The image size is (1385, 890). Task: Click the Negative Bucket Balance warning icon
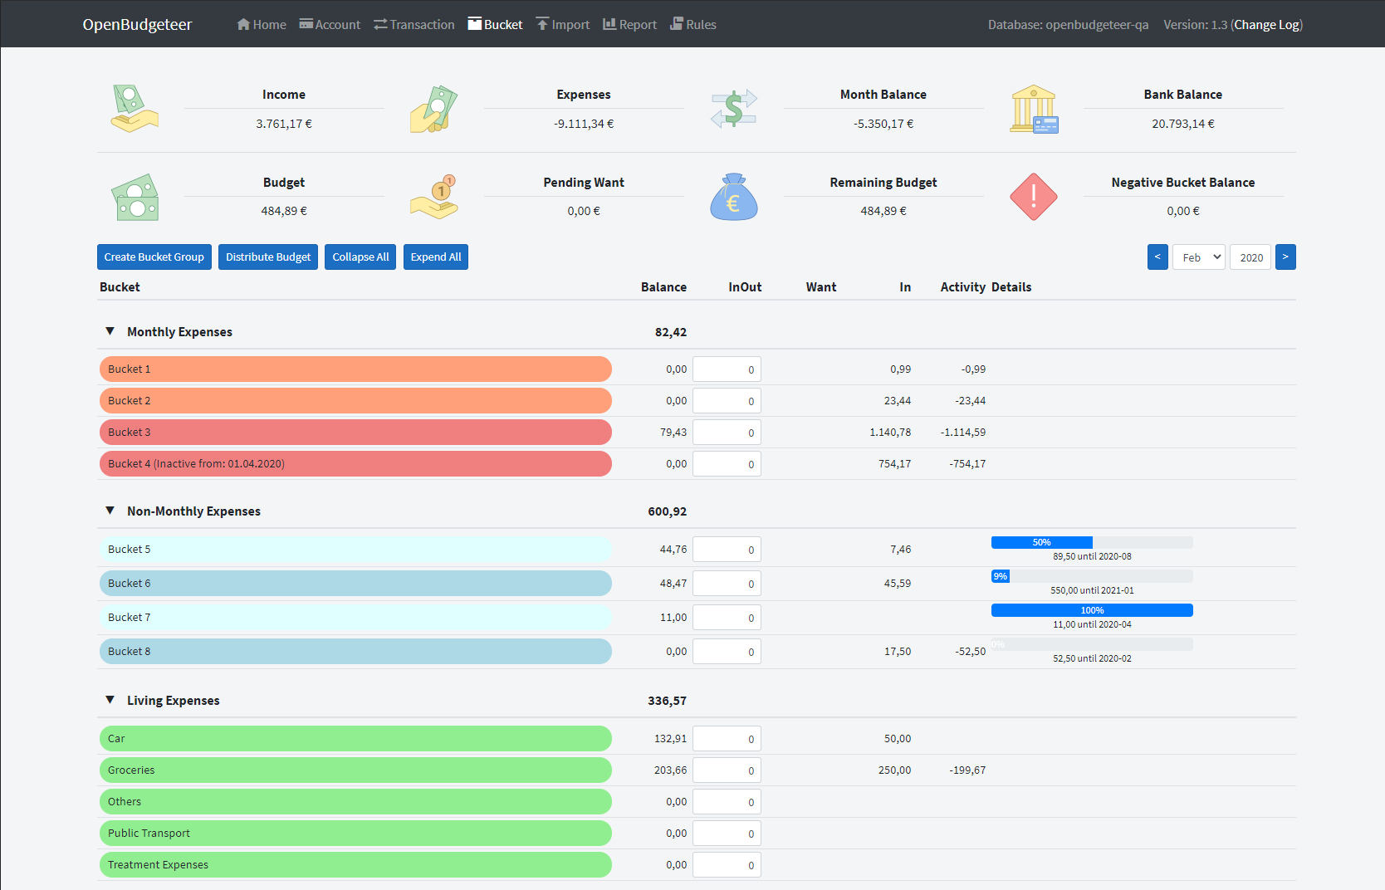point(1034,197)
